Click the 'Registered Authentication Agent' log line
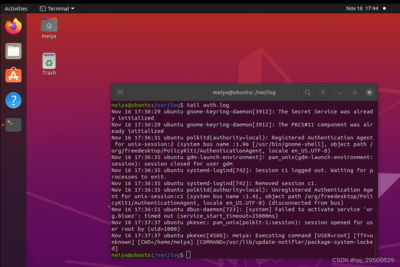Image resolution: width=400 pixels, height=267 pixels. 242,138
